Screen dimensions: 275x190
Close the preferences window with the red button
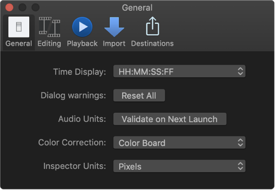point(9,7)
